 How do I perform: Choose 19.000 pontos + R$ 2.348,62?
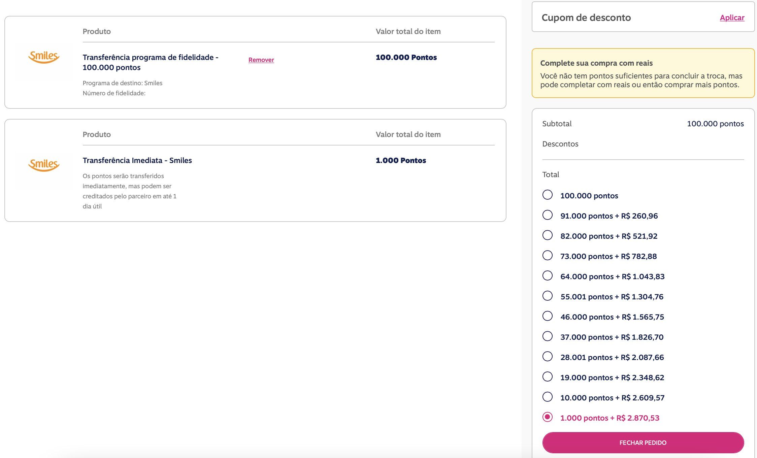pyautogui.click(x=548, y=377)
